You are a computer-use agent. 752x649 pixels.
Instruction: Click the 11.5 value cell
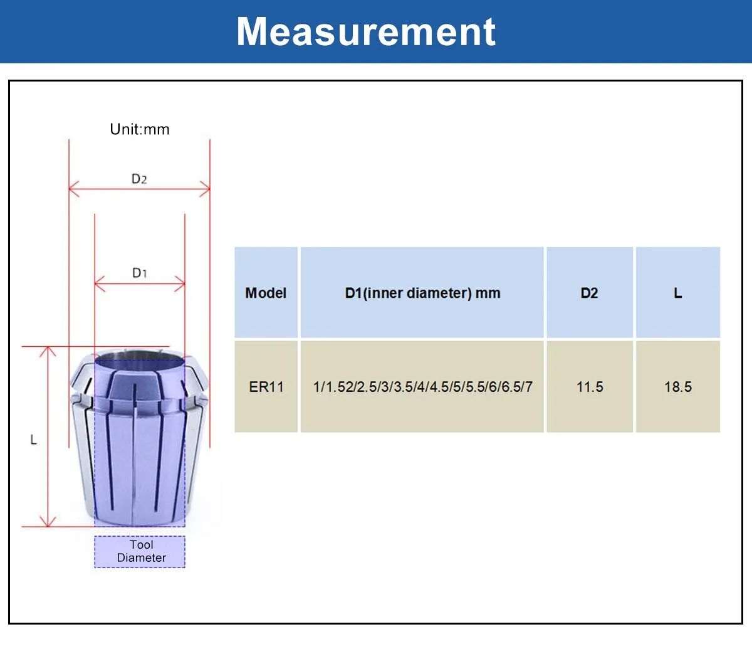pyautogui.click(x=590, y=387)
